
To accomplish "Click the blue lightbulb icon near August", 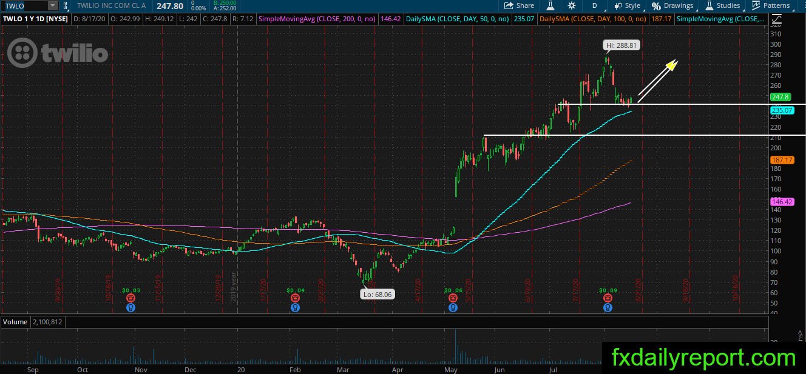I will (608, 308).
